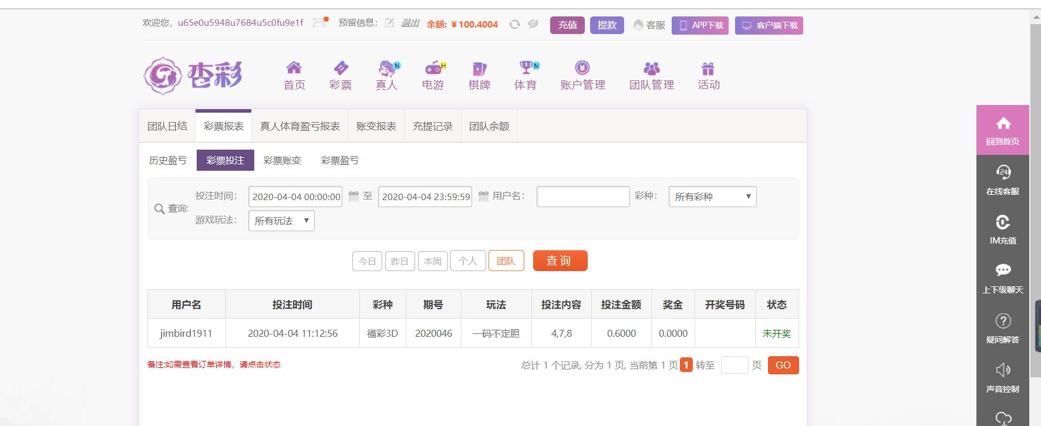Hide balance with the eye icon
The width and height of the screenshot is (1041, 426).
(533, 25)
